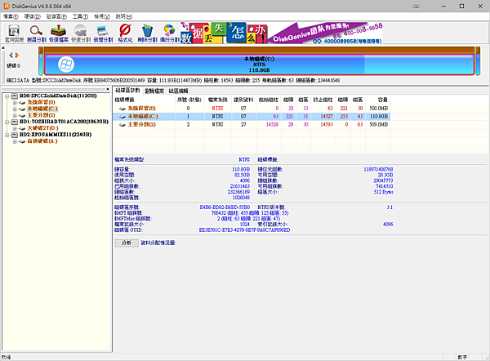Expand the 本地磁碟 (C:) tree node
The image size is (490, 361).
(x=16, y=109)
